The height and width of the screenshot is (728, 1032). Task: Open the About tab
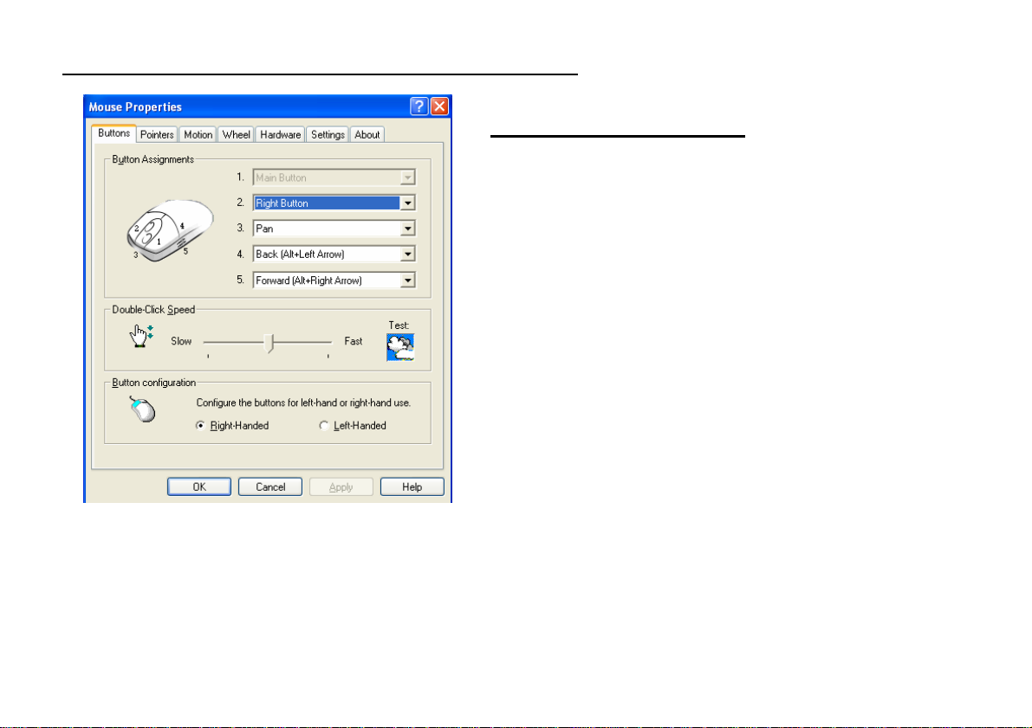click(x=367, y=135)
